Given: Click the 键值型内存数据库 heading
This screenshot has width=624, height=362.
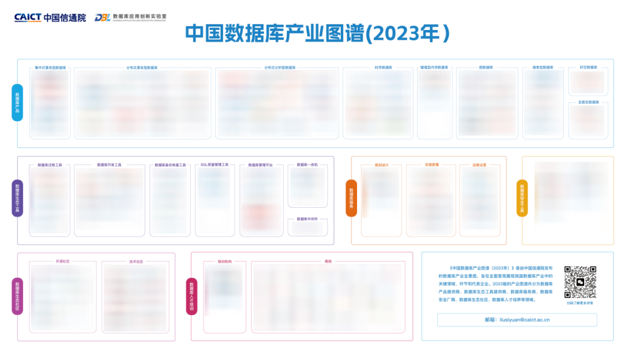Looking at the screenshot, I should tap(434, 68).
